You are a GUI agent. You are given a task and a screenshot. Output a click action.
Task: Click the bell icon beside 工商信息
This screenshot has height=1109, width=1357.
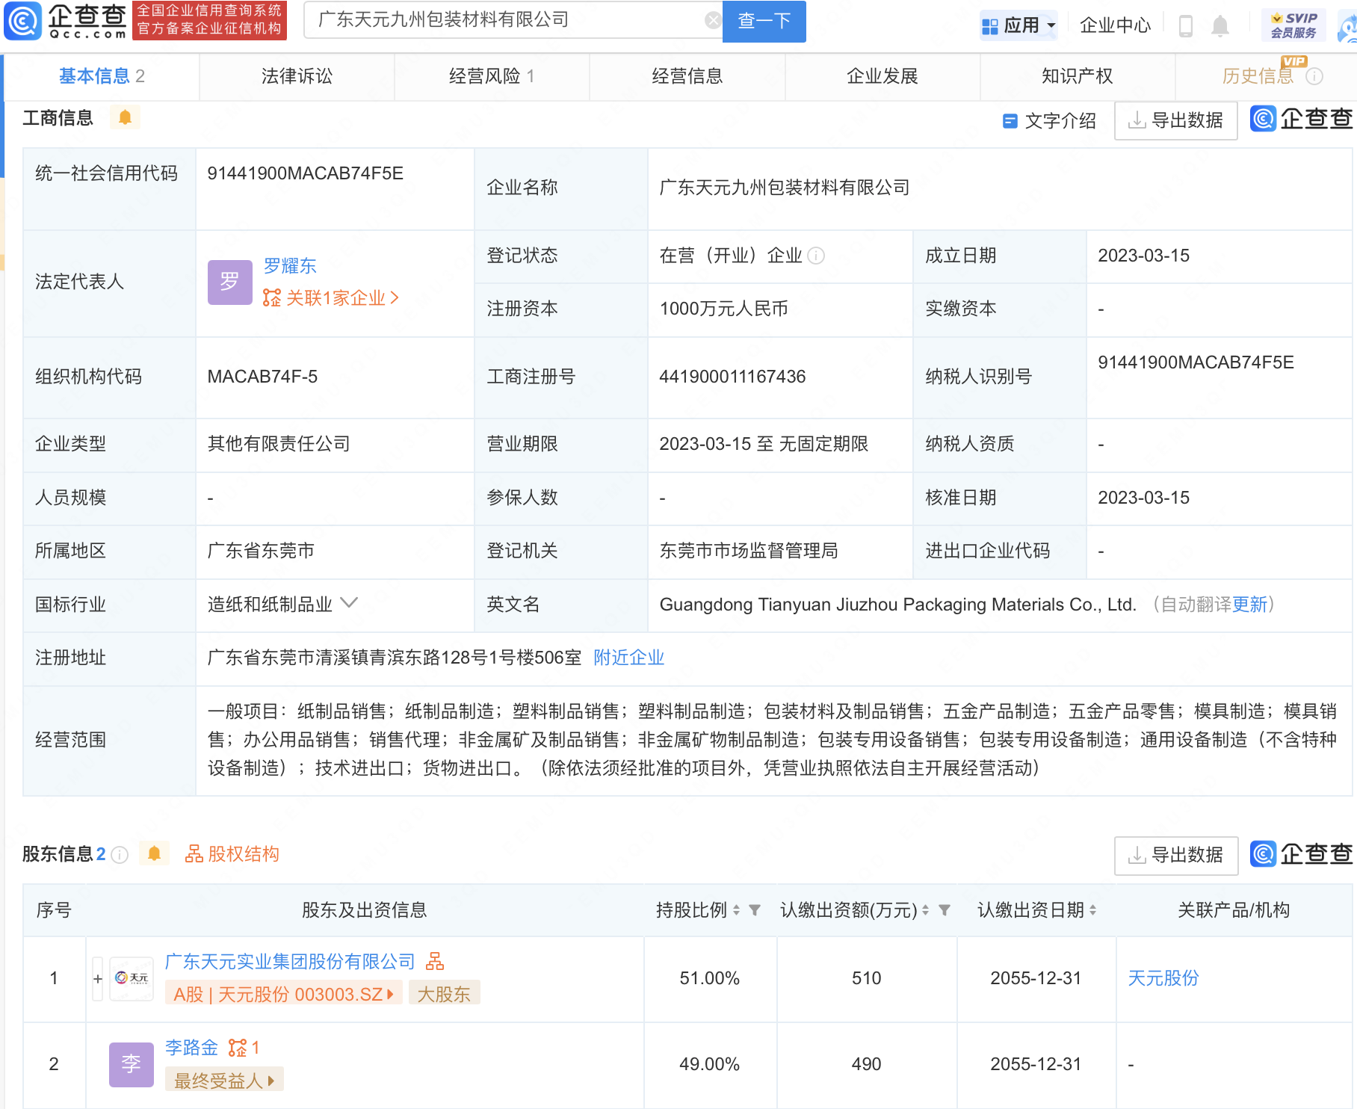pos(125,117)
